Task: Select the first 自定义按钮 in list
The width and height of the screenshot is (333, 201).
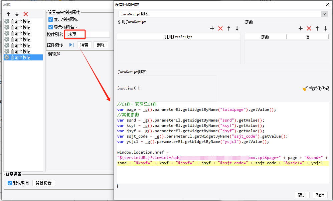Action: (20, 21)
